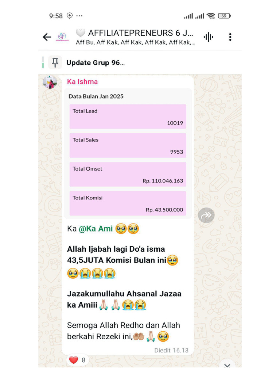Tap the group members list subtitle
The height and width of the screenshot is (374, 280).
click(x=136, y=42)
